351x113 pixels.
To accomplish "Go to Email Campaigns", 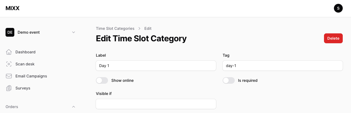I will (31, 76).
